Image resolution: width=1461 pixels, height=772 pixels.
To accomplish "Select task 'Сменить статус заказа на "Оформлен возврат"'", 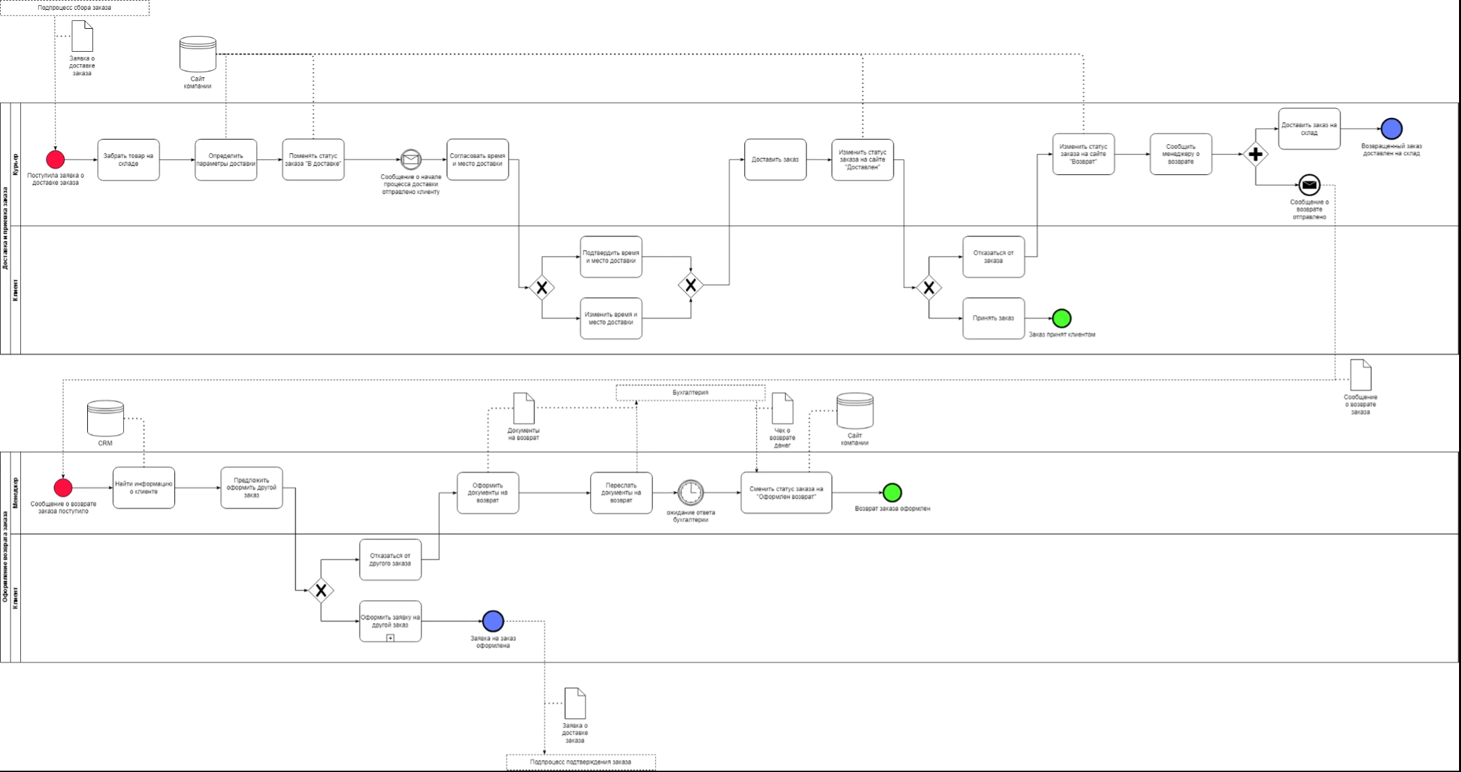I will click(786, 492).
